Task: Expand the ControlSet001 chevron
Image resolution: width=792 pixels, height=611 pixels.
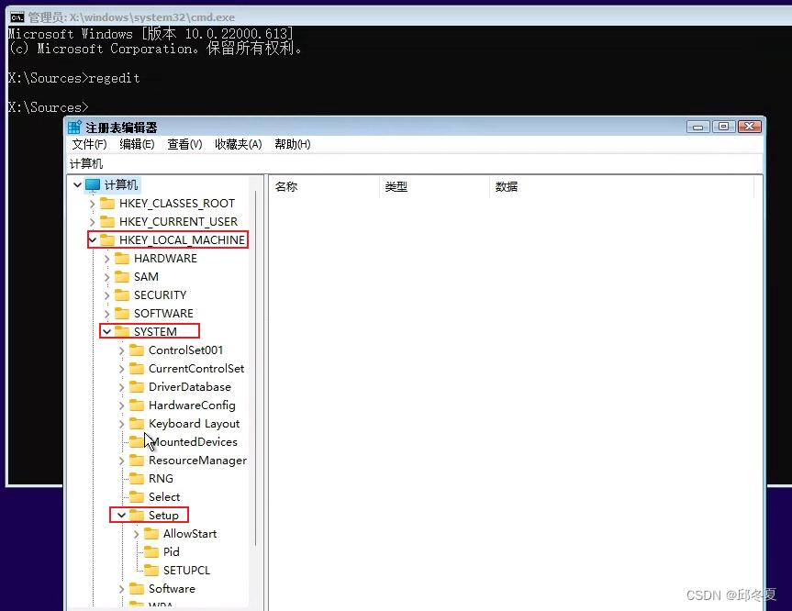Action: tap(121, 350)
